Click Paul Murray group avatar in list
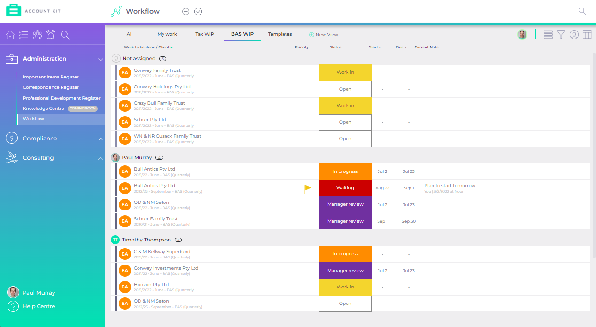This screenshot has width=596, height=327. [116, 157]
